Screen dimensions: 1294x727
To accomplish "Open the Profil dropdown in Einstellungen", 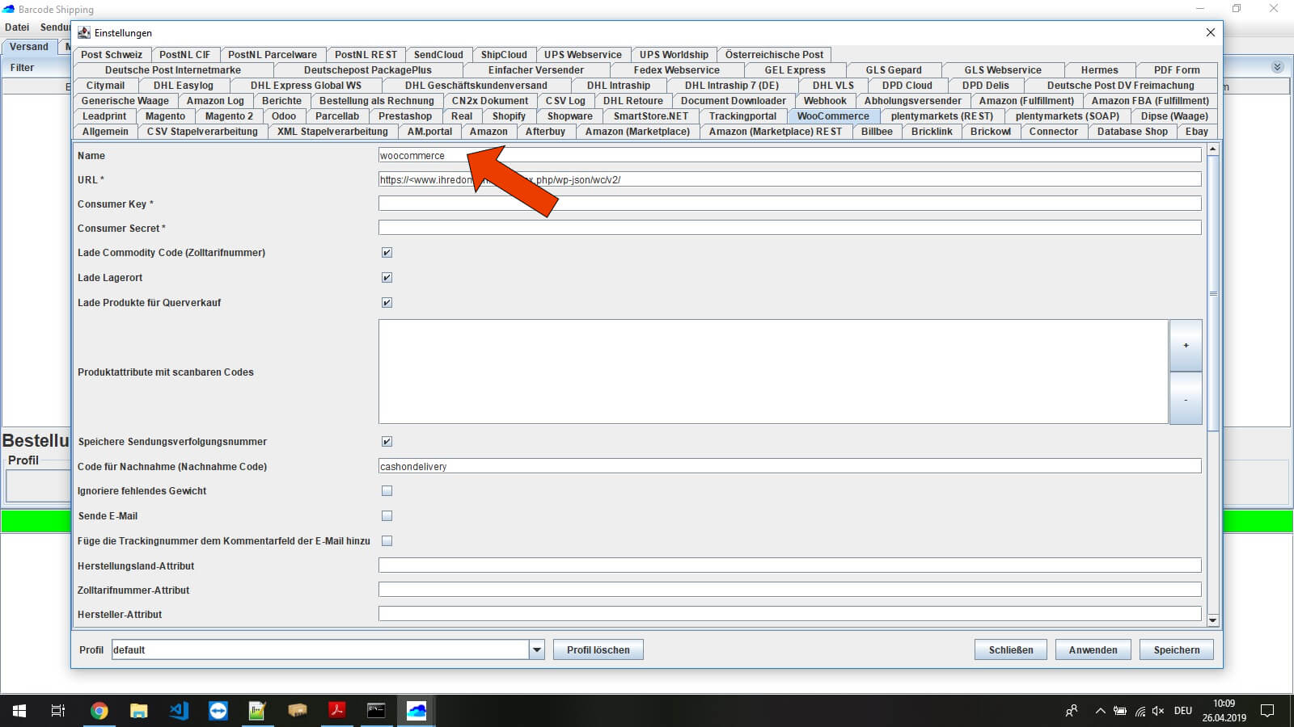I will (536, 649).
